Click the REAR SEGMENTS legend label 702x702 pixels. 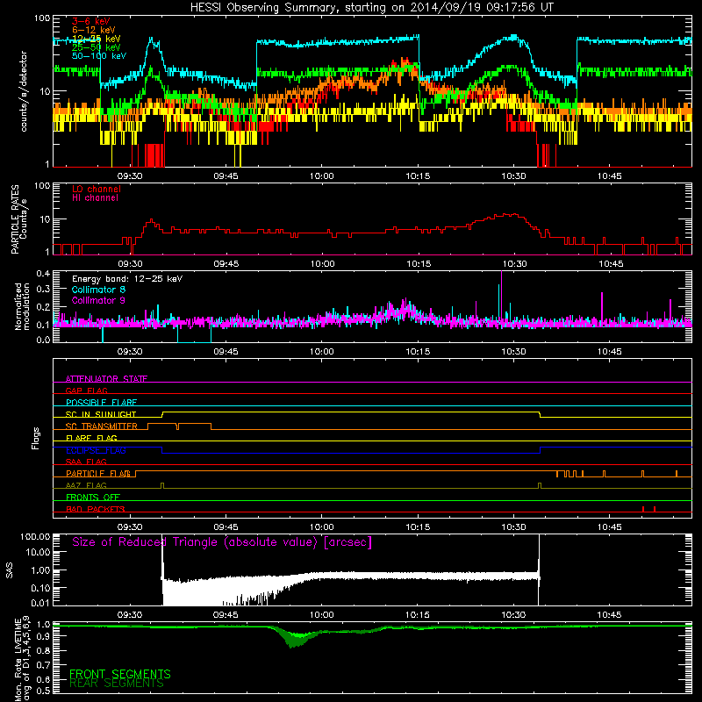pyautogui.click(x=117, y=684)
